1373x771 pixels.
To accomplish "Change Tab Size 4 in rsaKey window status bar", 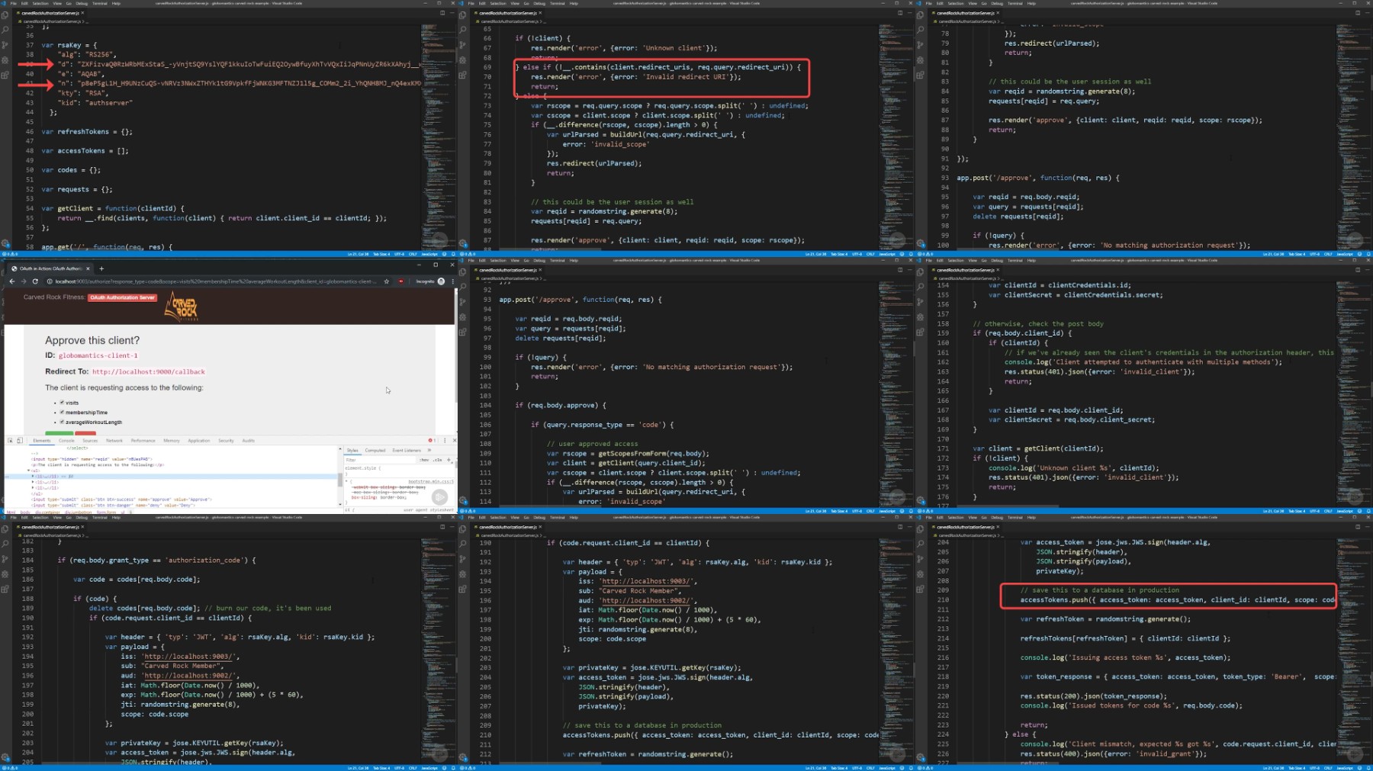I will pos(381,254).
